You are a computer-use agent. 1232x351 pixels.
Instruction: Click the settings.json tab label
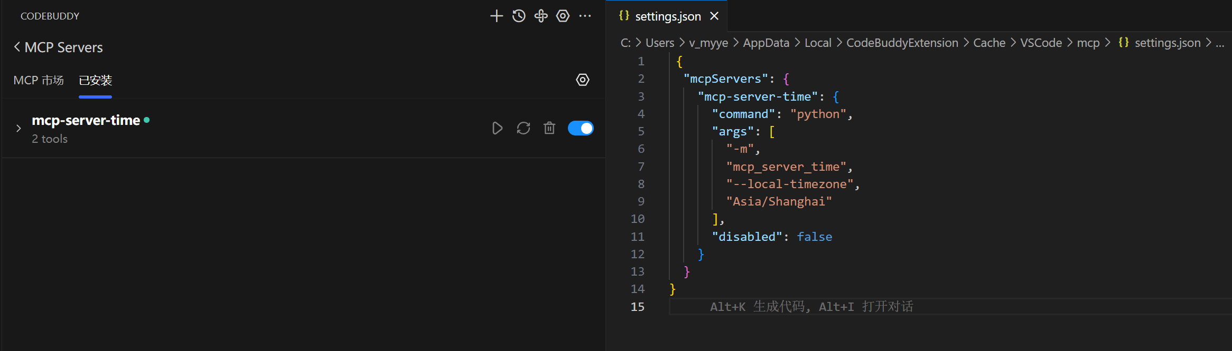(668, 16)
